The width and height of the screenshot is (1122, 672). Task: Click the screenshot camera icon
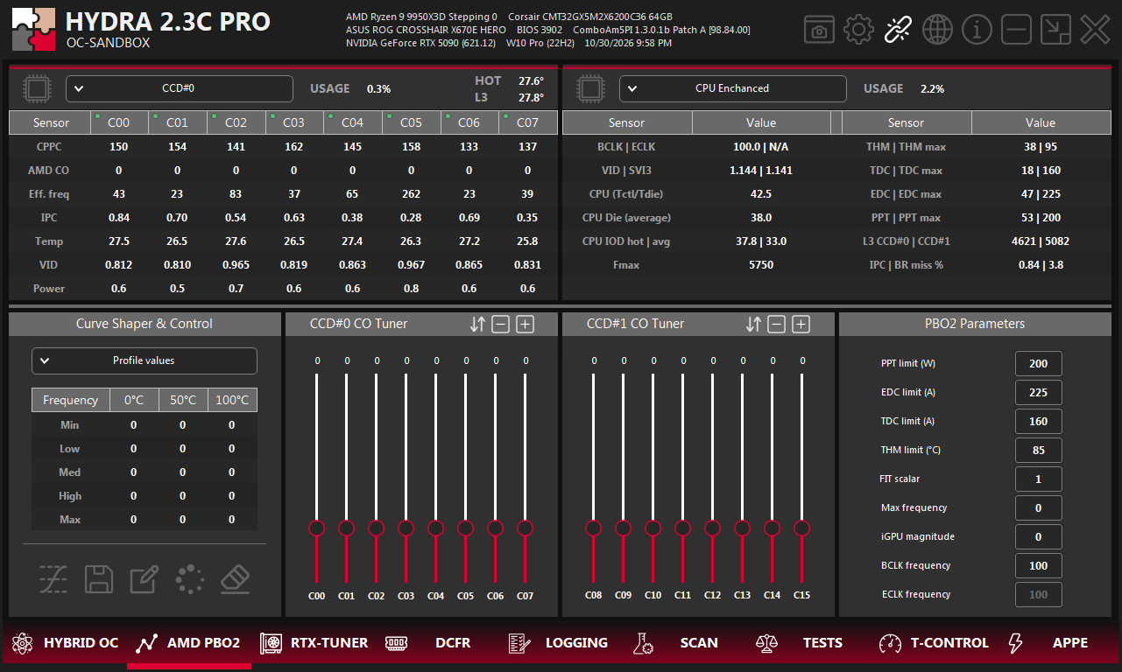[819, 30]
